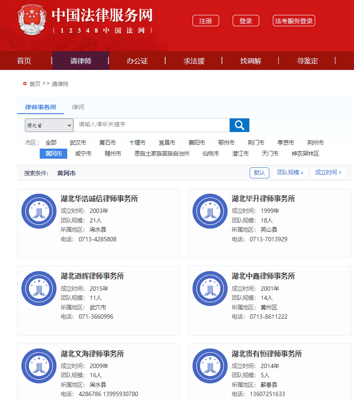Switch to the 律师 tab
Viewport: 354px width, 400px height.
[x=78, y=107]
